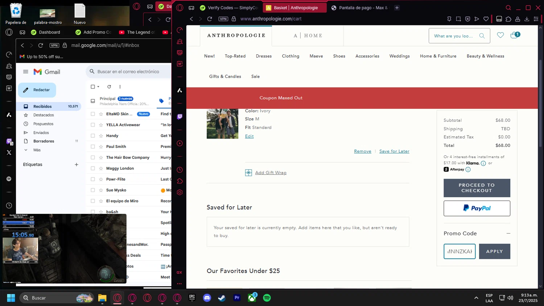This screenshot has height=306, width=544.
Task: Switch to Verify Codes — SimplyCodes tab
Action: [x=229, y=8]
